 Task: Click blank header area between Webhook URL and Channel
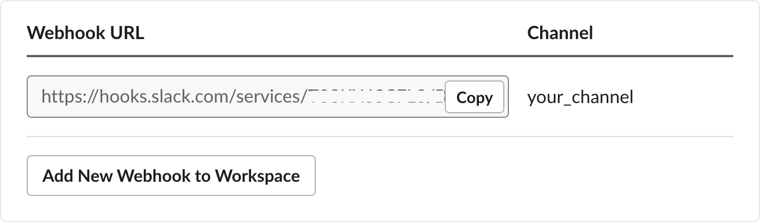click(336, 33)
